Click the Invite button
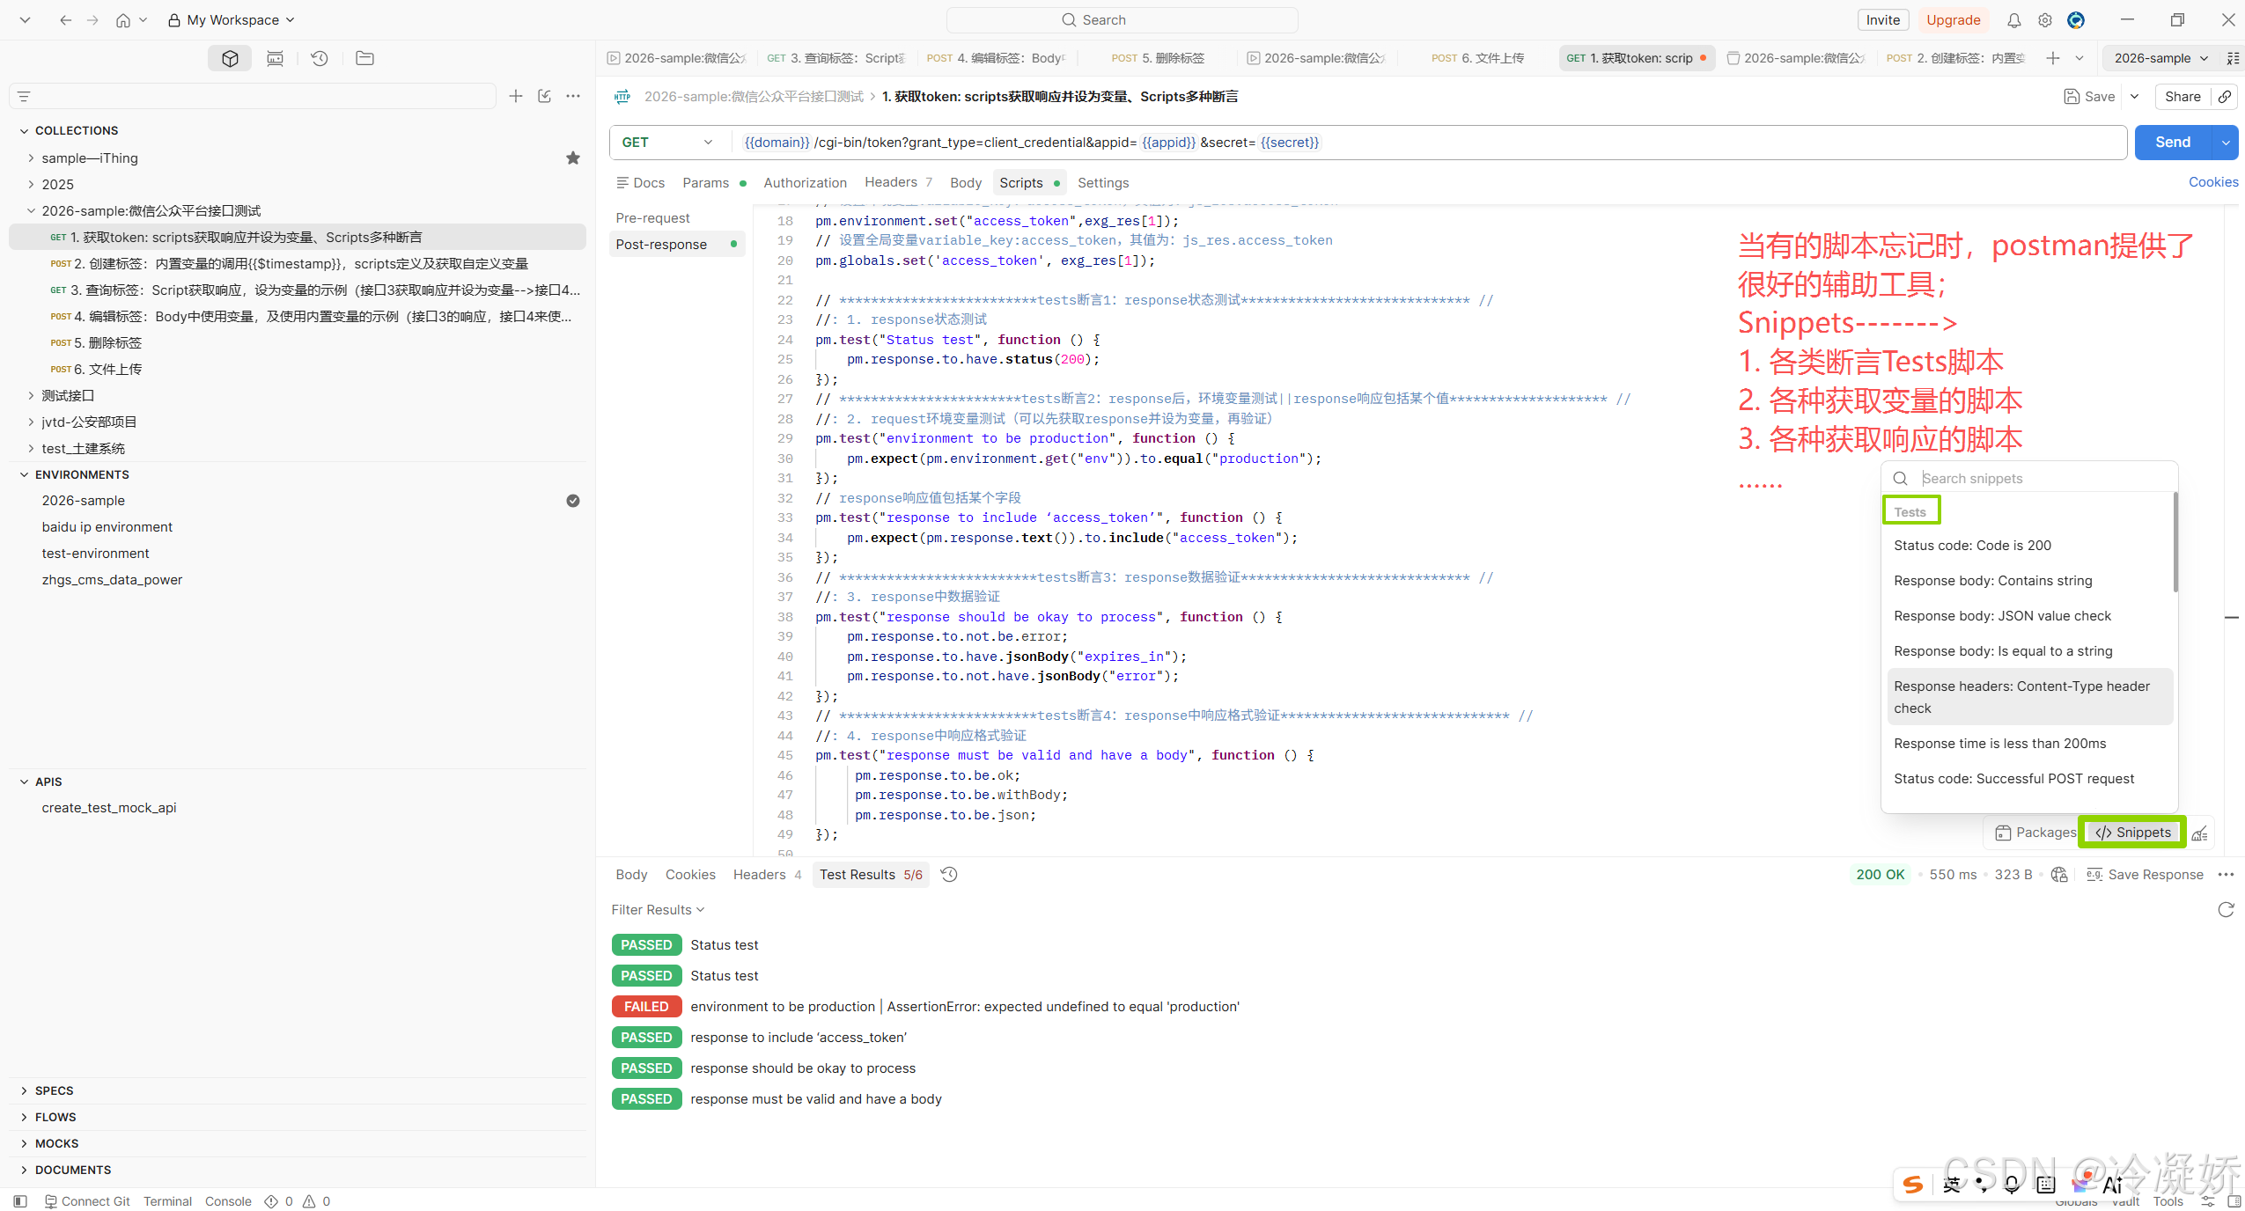Screen dimensions: 2245x1211 point(1883,20)
